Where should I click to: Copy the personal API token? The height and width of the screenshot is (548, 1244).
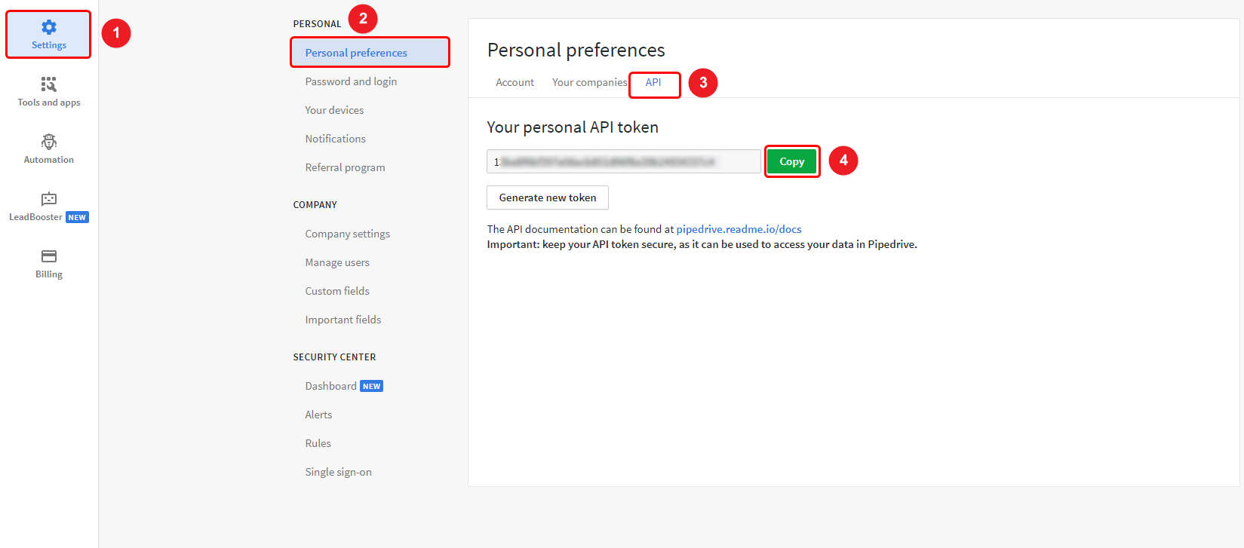coord(792,161)
